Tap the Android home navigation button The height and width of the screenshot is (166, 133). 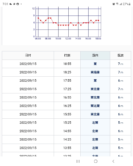pos(95,161)
